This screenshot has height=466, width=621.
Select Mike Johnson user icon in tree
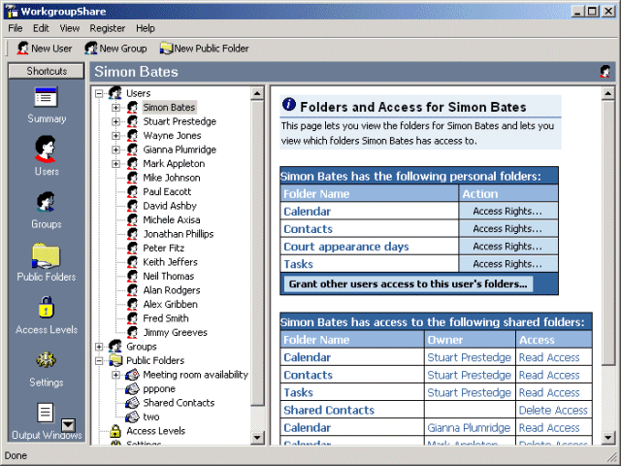tap(132, 178)
